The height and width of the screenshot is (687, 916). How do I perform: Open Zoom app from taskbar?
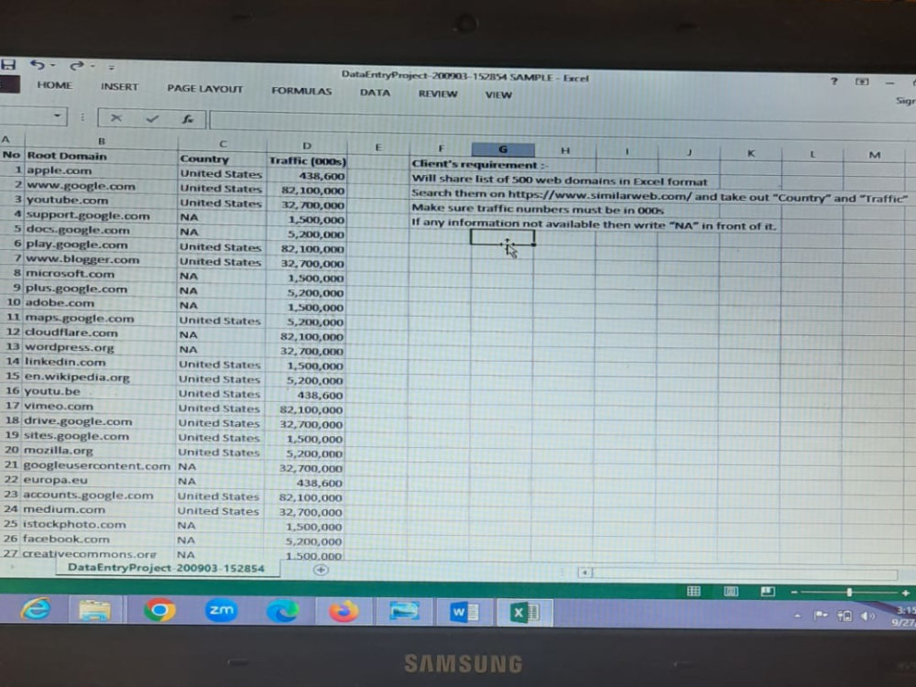pyautogui.click(x=222, y=610)
